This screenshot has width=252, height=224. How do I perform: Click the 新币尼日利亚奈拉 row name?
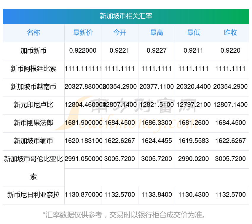(x=34, y=195)
